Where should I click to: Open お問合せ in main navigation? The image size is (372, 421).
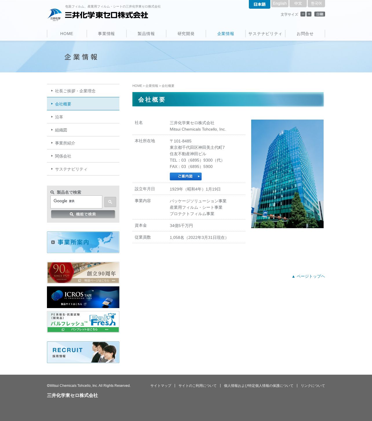click(x=305, y=34)
